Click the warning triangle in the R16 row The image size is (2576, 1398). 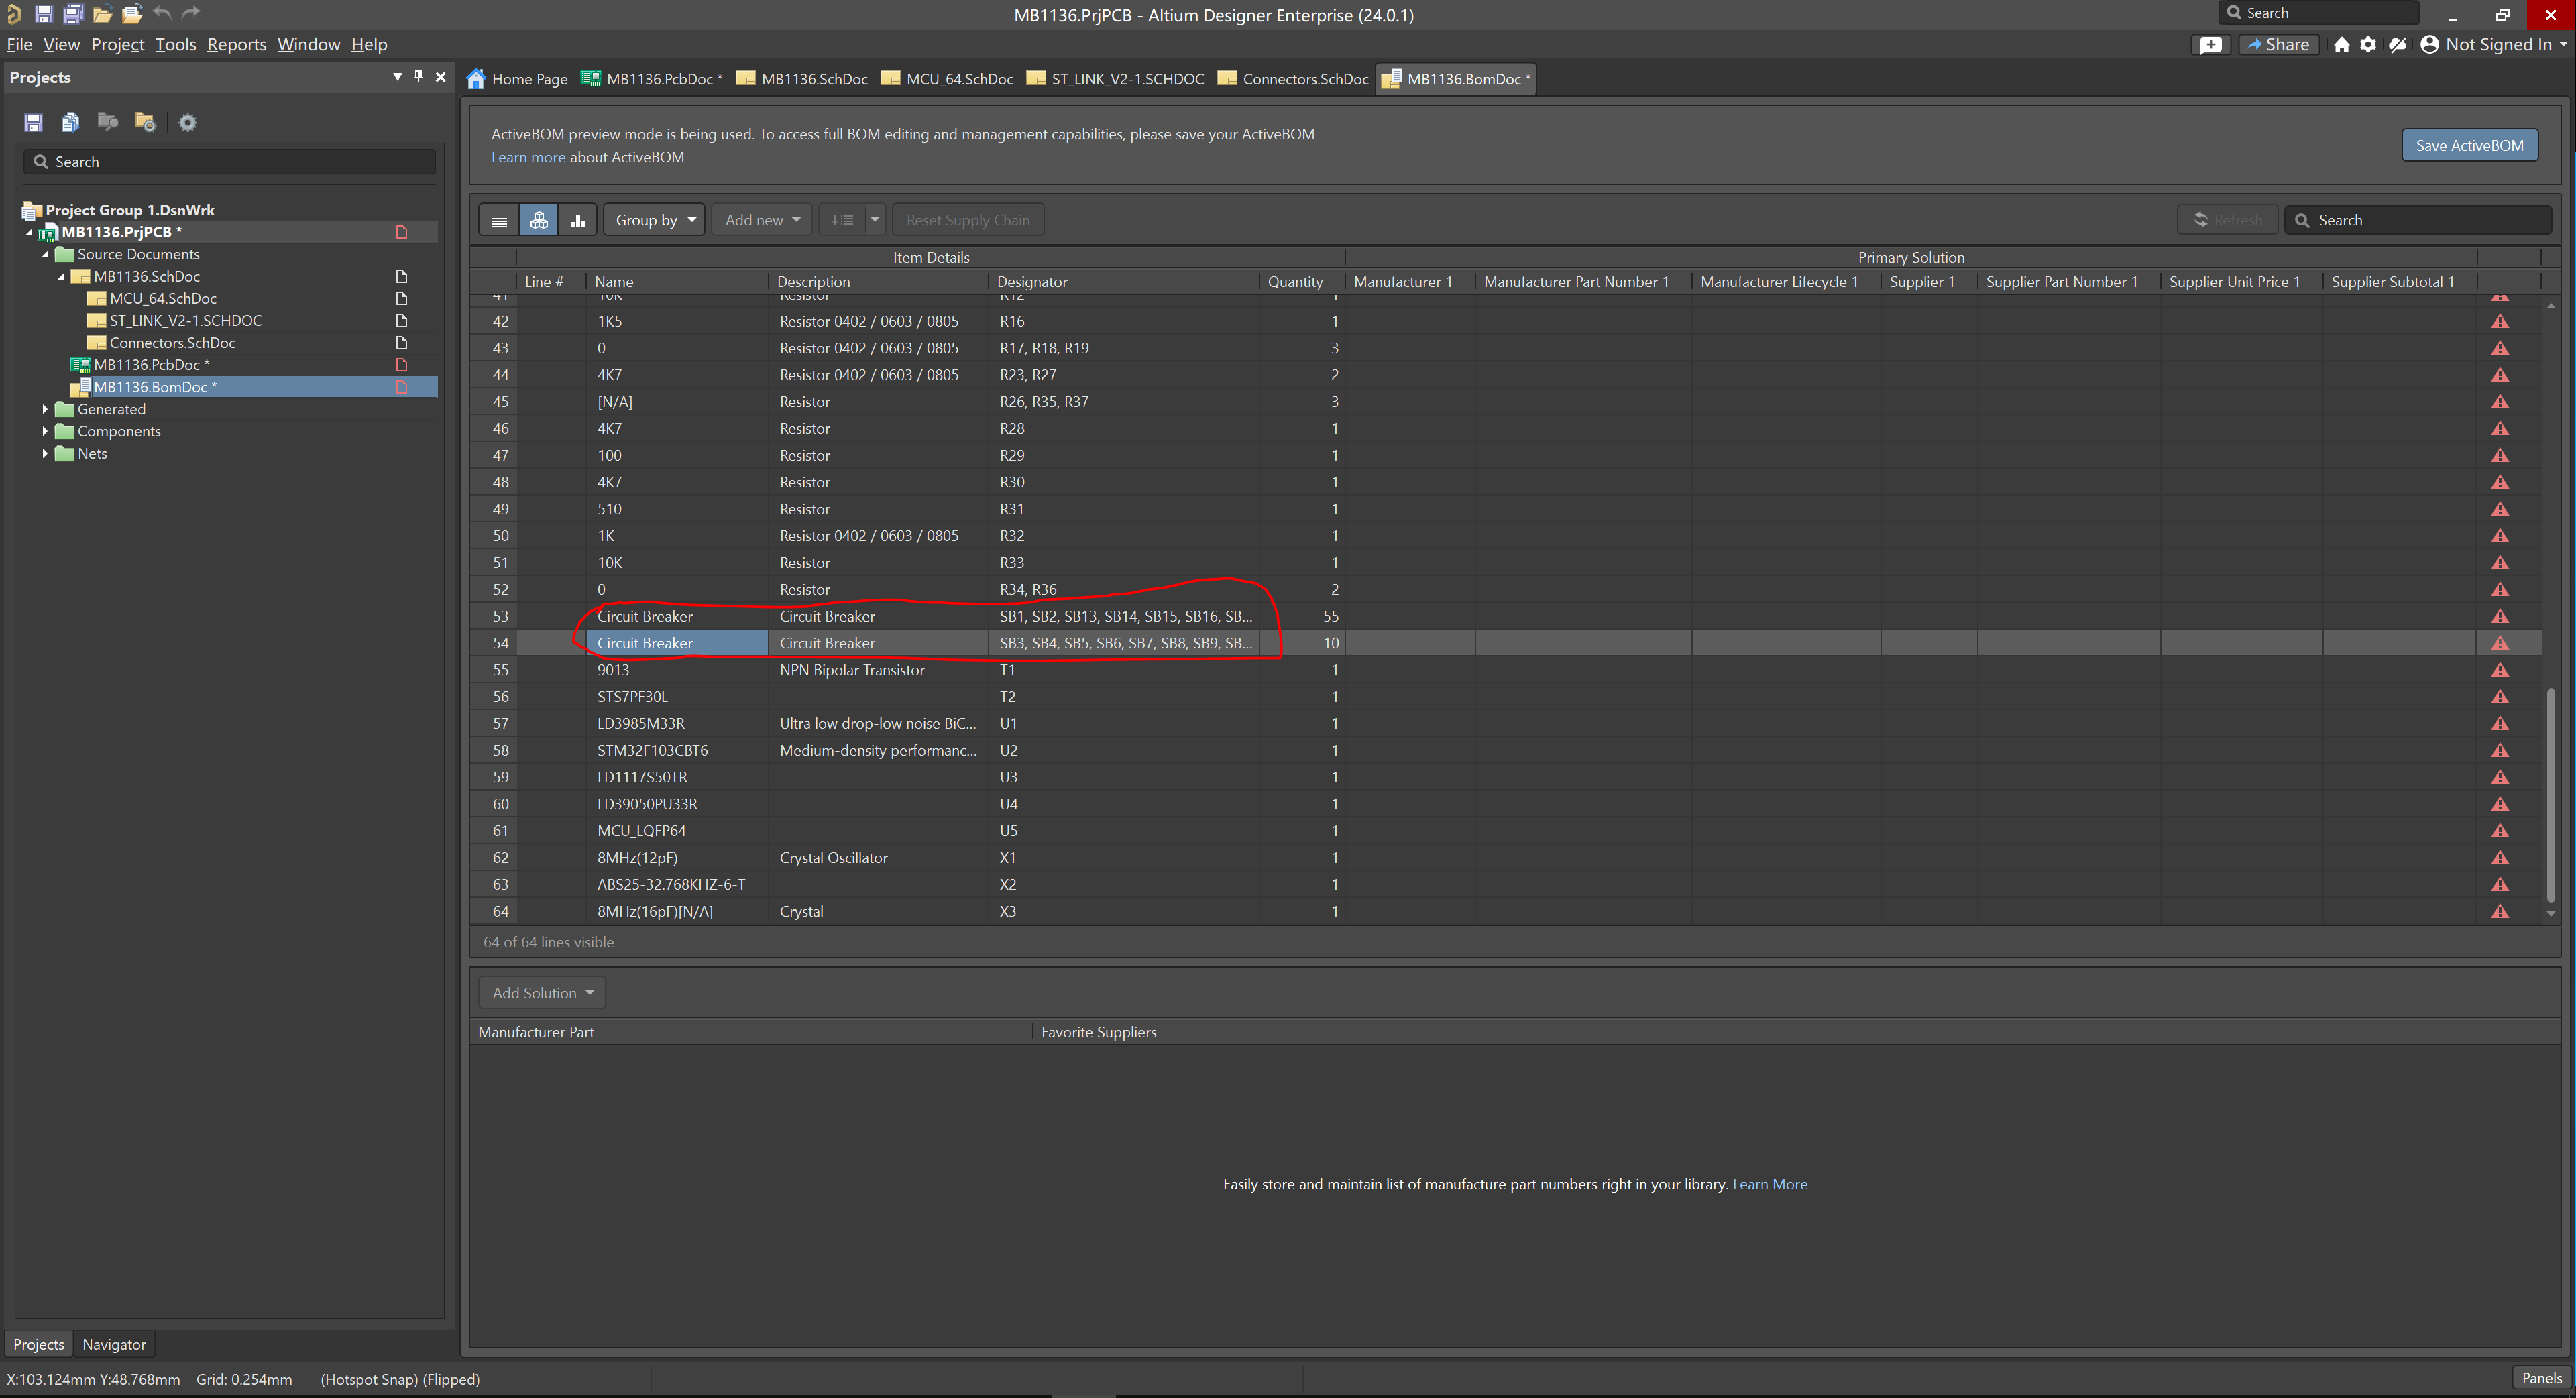pos(2500,321)
